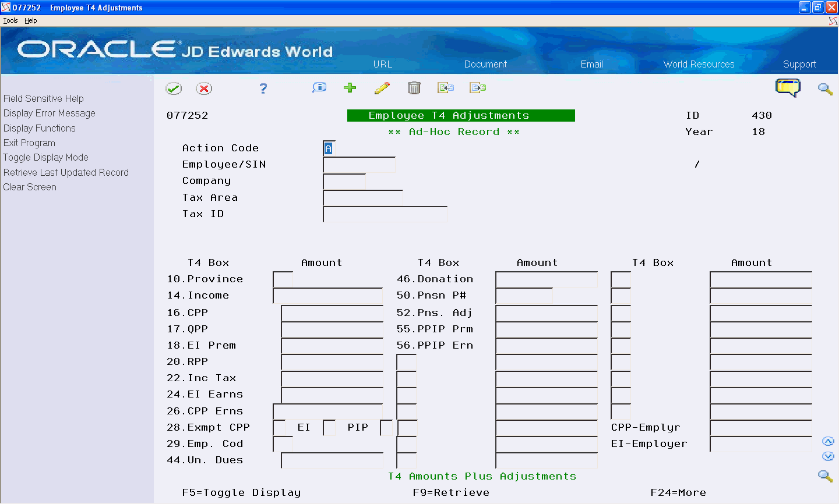839x504 pixels.
Task: Click the CPP-Emplyr amount field
Action: [x=761, y=428]
